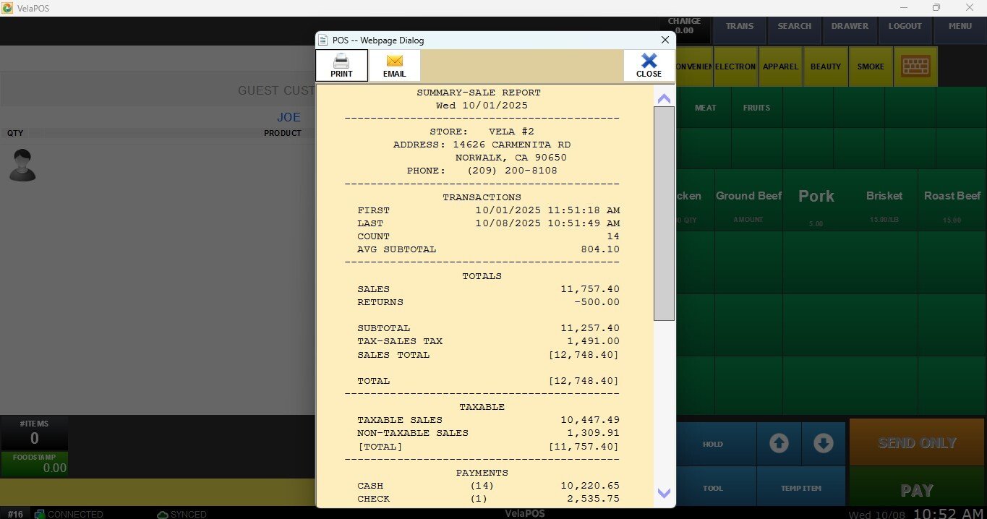
Task: Open the TRANS menu
Action: [739, 27]
